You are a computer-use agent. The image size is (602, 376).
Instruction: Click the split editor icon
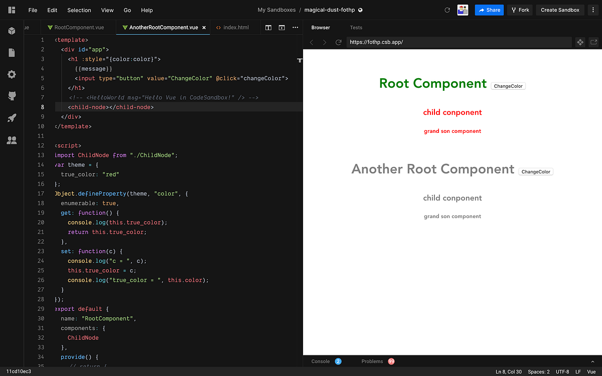[x=268, y=28]
